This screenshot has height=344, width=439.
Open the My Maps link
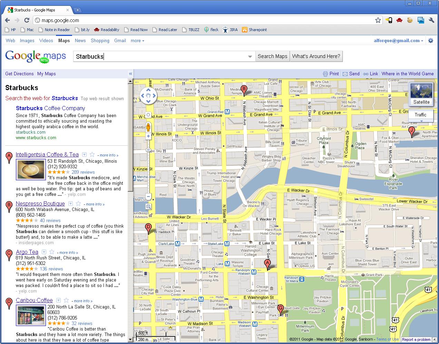[x=47, y=74]
